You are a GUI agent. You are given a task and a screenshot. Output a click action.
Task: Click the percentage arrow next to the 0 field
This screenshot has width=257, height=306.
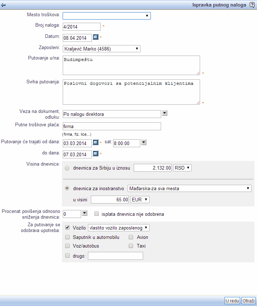tap(84, 213)
